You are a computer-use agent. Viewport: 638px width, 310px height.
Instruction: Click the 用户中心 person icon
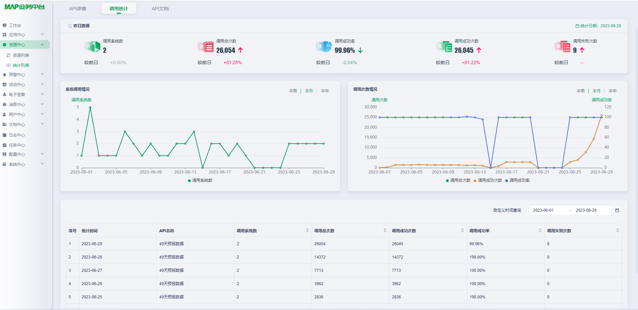[4, 114]
